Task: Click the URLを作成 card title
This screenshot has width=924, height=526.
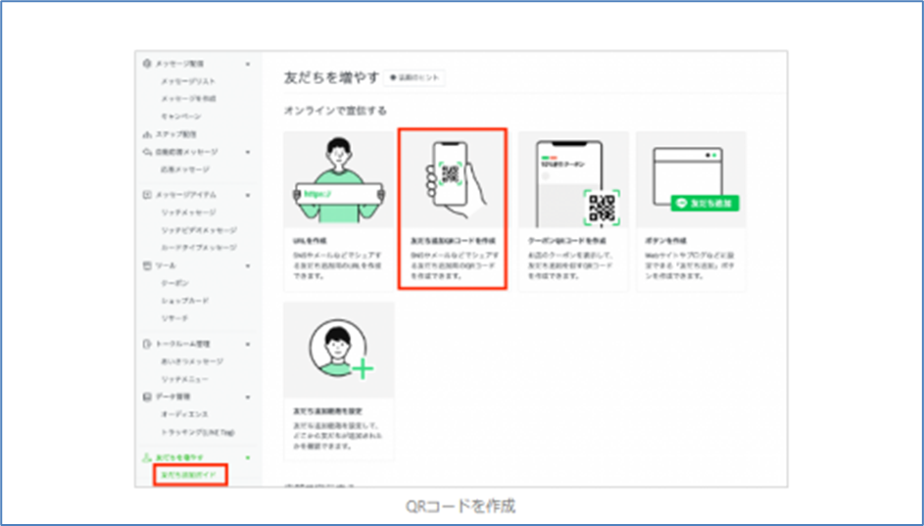Action: [310, 241]
